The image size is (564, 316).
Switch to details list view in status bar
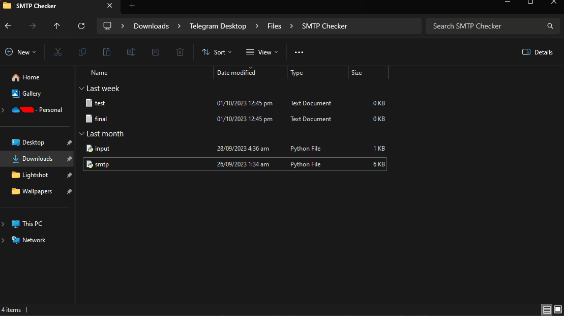[x=547, y=309]
